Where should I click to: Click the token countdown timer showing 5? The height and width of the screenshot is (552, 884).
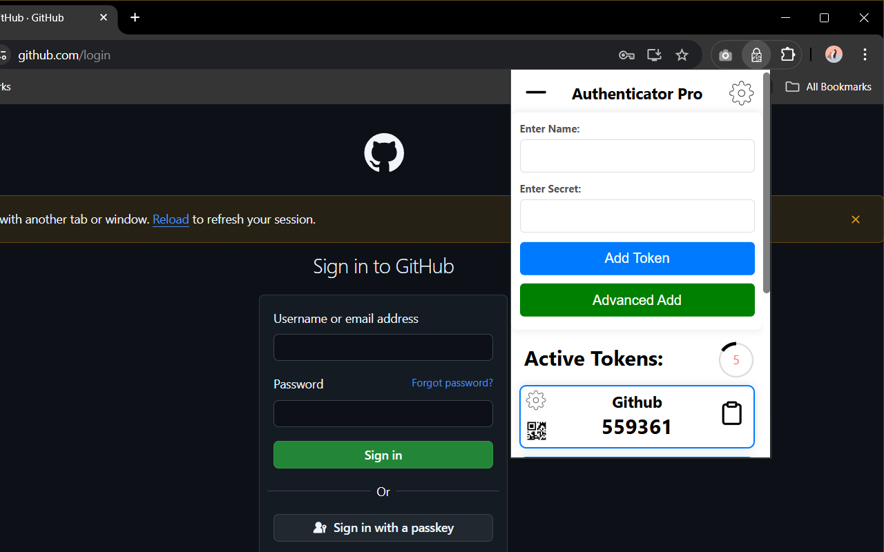click(736, 359)
